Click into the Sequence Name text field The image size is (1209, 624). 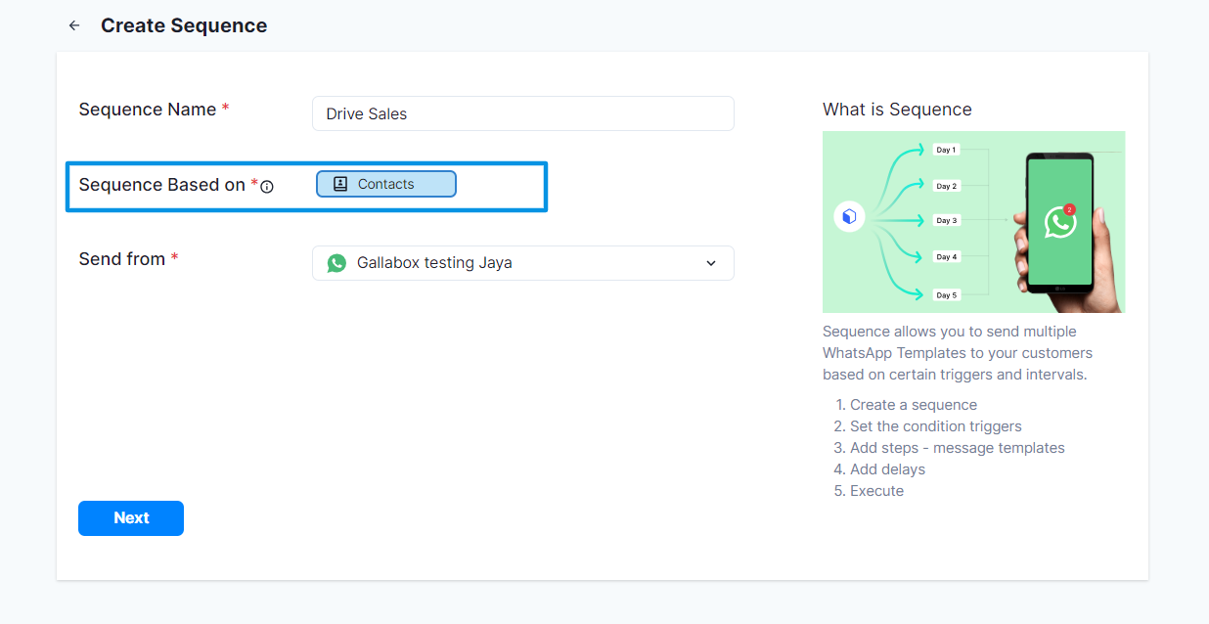tap(522, 113)
